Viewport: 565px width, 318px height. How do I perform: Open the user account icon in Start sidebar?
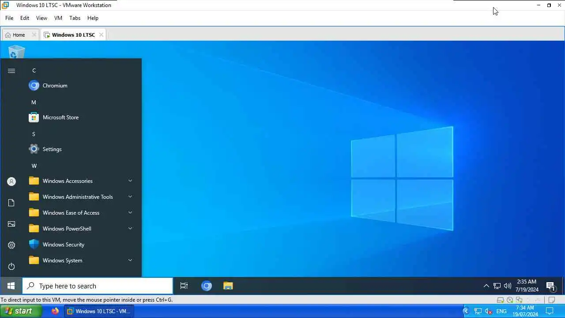11,182
